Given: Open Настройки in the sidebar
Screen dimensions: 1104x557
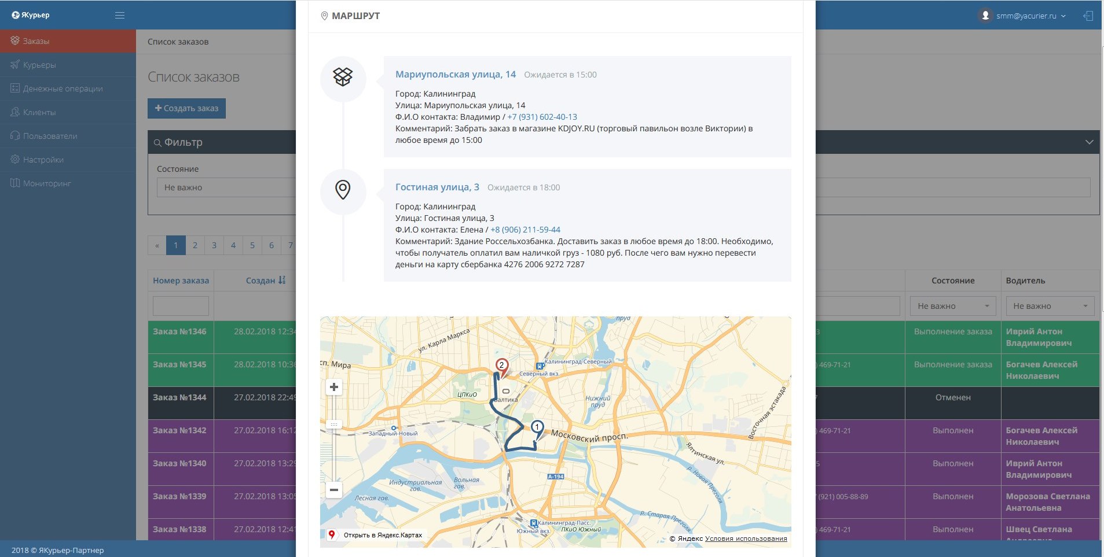Looking at the screenshot, I should click(68, 160).
